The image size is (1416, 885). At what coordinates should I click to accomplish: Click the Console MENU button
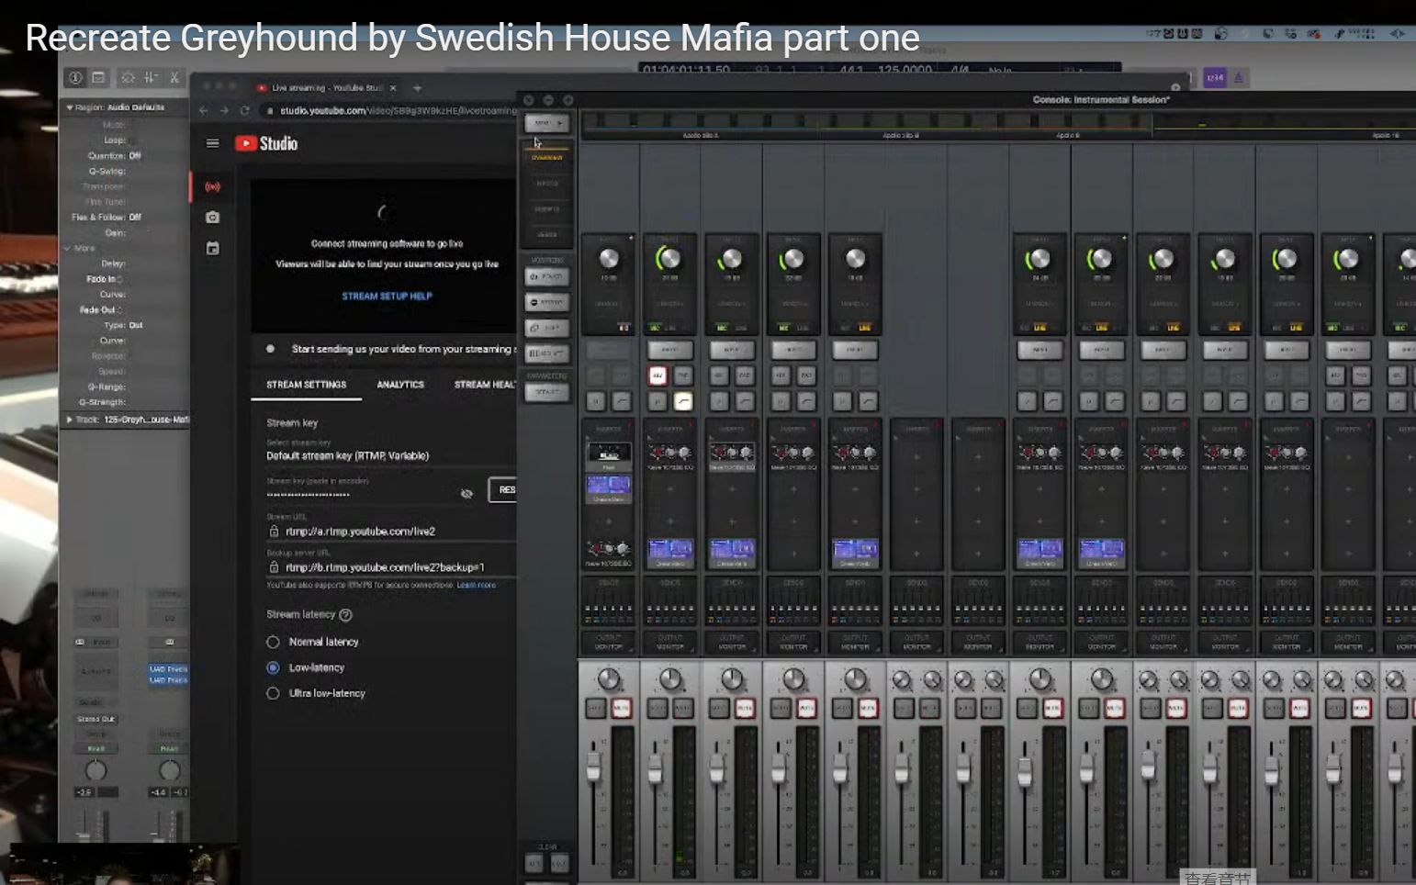tap(546, 123)
